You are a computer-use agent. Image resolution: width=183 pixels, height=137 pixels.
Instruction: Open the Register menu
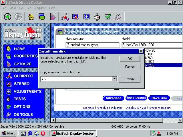tap(40, 8)
